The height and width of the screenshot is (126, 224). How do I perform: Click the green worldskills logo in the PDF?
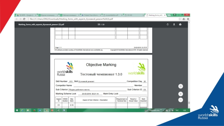tap(137, 69)
